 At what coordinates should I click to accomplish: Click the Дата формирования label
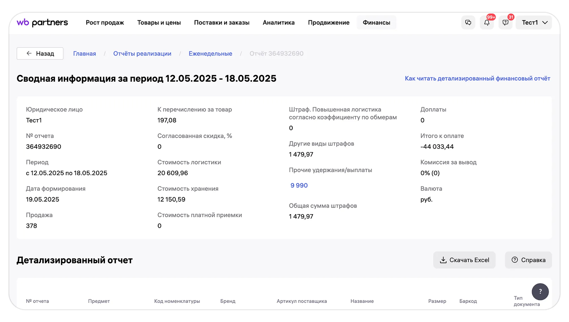coord(56,189)
